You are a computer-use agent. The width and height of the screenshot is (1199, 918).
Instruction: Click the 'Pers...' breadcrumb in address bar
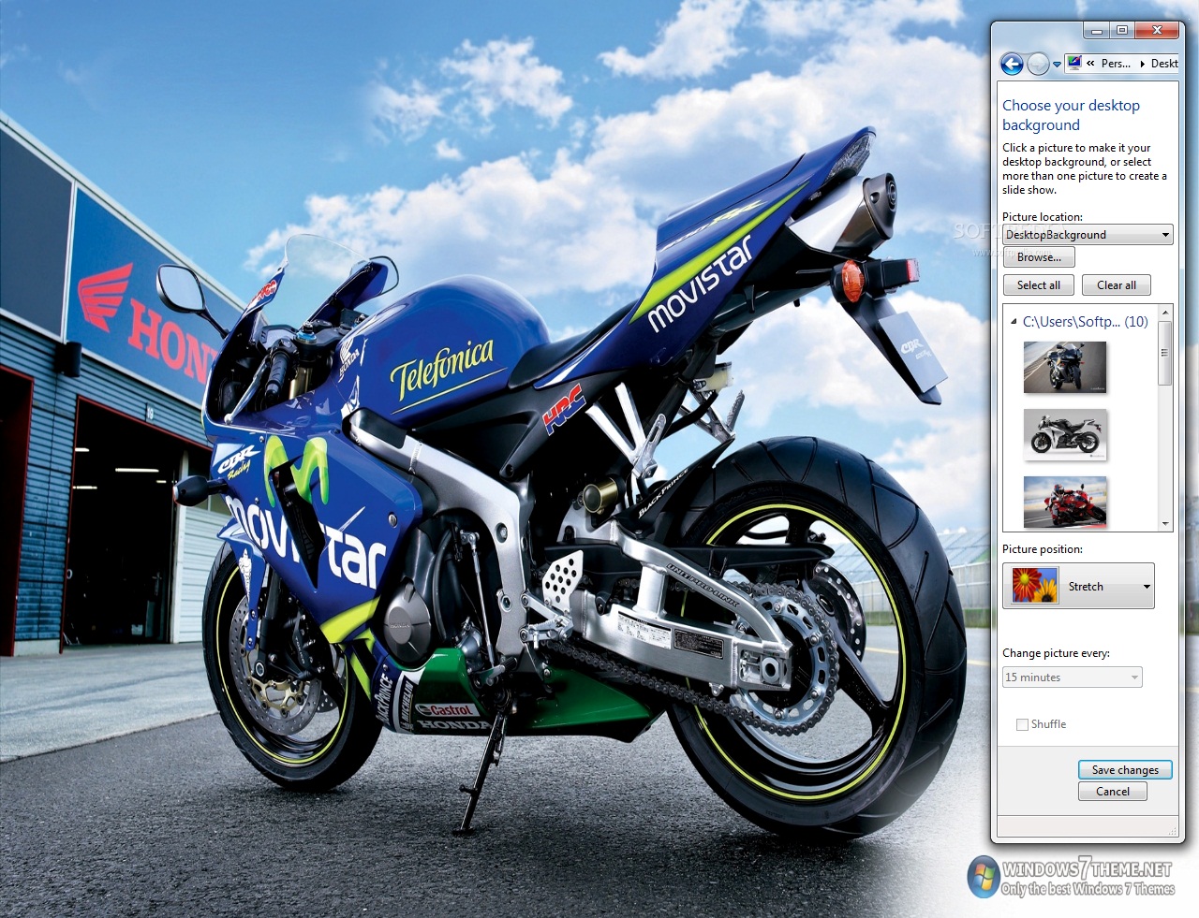[x=1115, y=64]
